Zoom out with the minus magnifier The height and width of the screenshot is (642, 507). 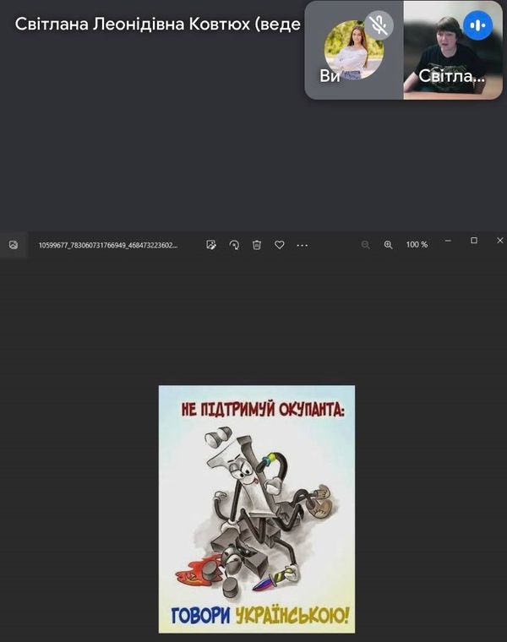click(x=366, y=245)
